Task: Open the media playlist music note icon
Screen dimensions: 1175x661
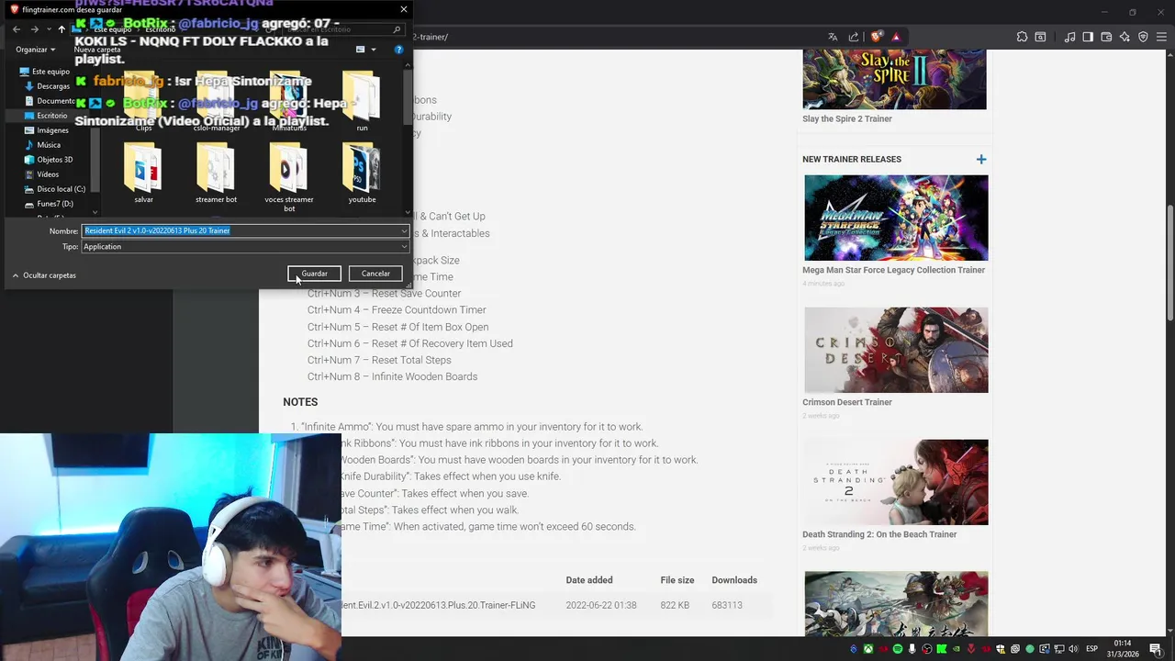Action: pos(1069,37)
